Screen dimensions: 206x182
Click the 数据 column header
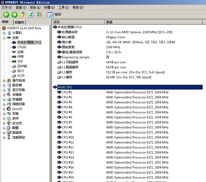154,22
